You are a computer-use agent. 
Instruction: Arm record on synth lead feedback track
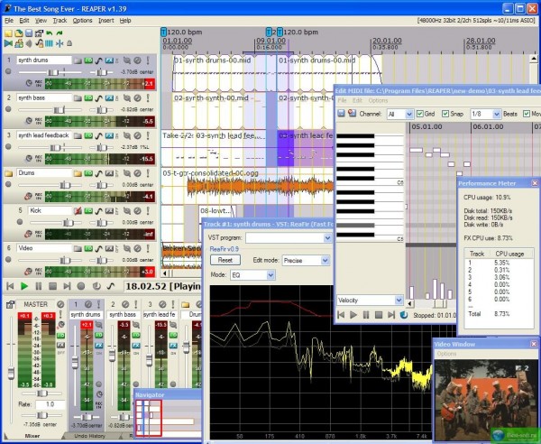click(10, 147)
